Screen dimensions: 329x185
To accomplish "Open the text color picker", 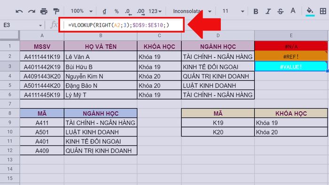I will tap(293, 11).
